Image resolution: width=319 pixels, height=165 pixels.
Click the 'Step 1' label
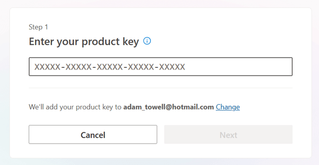(x=38, y=27)
